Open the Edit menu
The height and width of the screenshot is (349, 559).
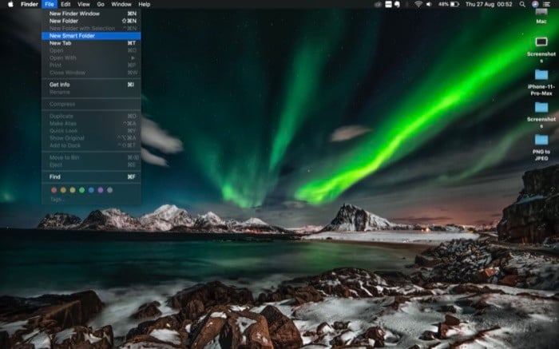65,4
